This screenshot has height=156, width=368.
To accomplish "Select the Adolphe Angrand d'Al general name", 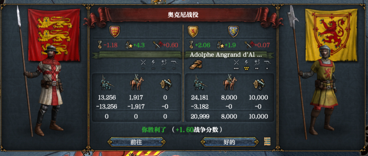I will coord(226,55).
